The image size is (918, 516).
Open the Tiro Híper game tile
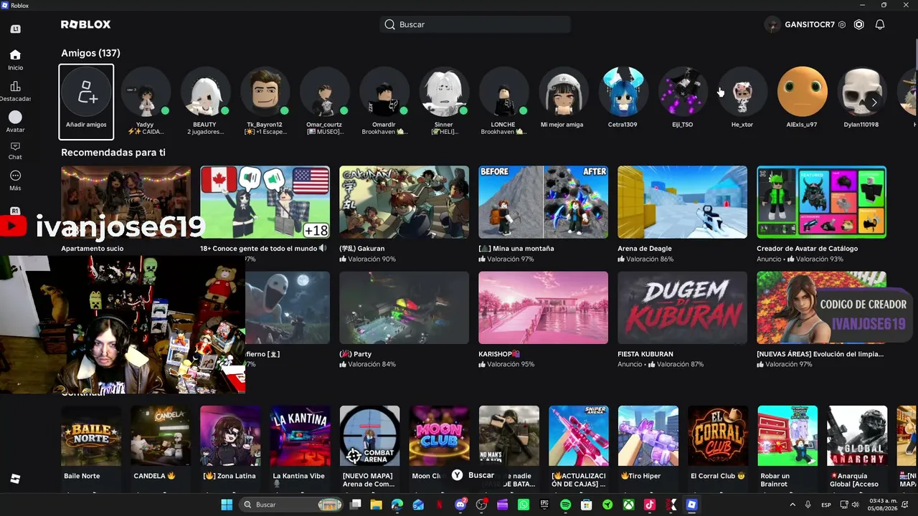click(x=648, y=436)
